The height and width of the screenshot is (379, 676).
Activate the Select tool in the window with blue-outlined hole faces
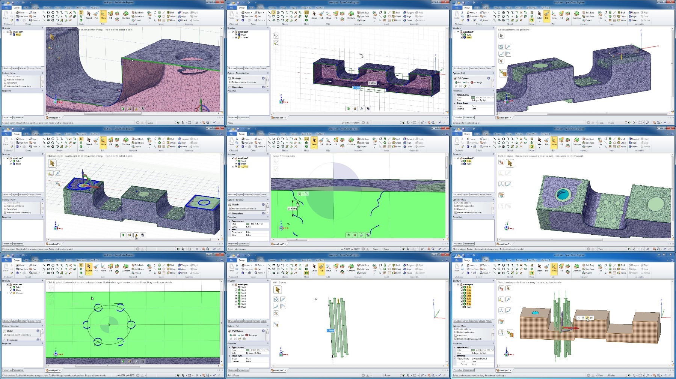coord(89,141)
